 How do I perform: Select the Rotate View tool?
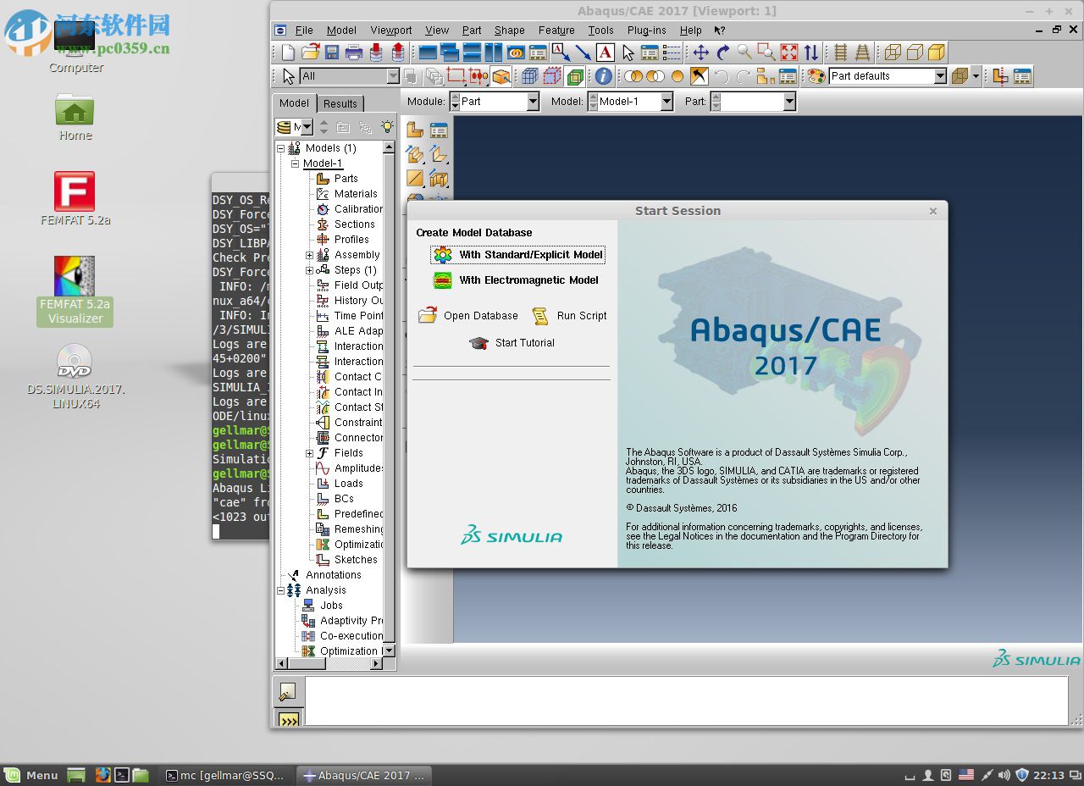tap(722, 53)
